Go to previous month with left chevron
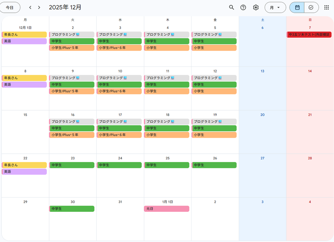Image resolution: width=334 pixels, height=242 pixels. coord(30,7)
